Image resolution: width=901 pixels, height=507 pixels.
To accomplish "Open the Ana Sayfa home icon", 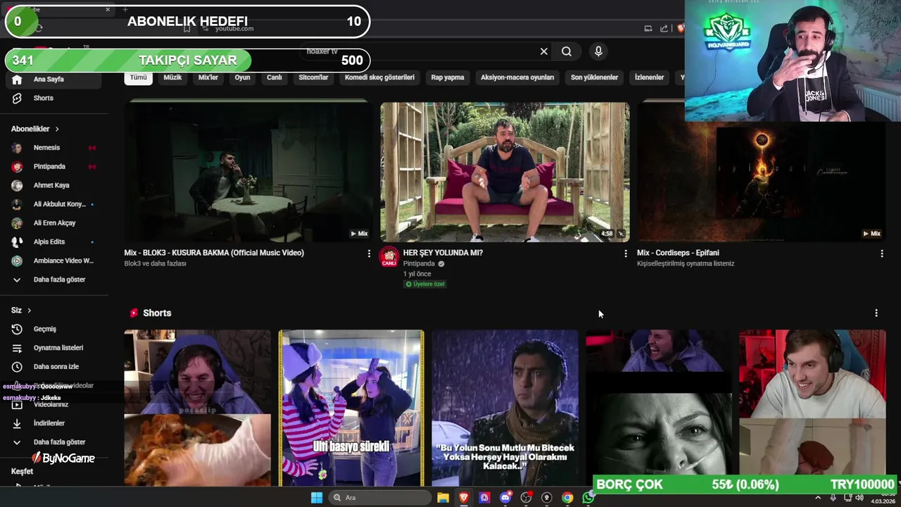I will click(17, 80).
